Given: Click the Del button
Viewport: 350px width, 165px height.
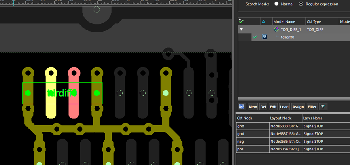Looking at the screenshot, I should point(263,107).
